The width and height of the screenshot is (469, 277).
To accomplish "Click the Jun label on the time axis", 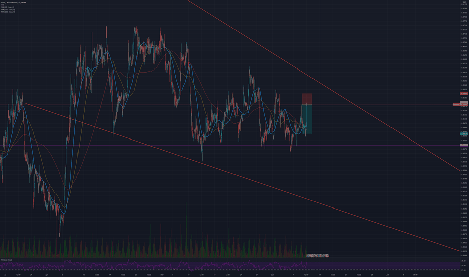I will (x=272, y=274).
